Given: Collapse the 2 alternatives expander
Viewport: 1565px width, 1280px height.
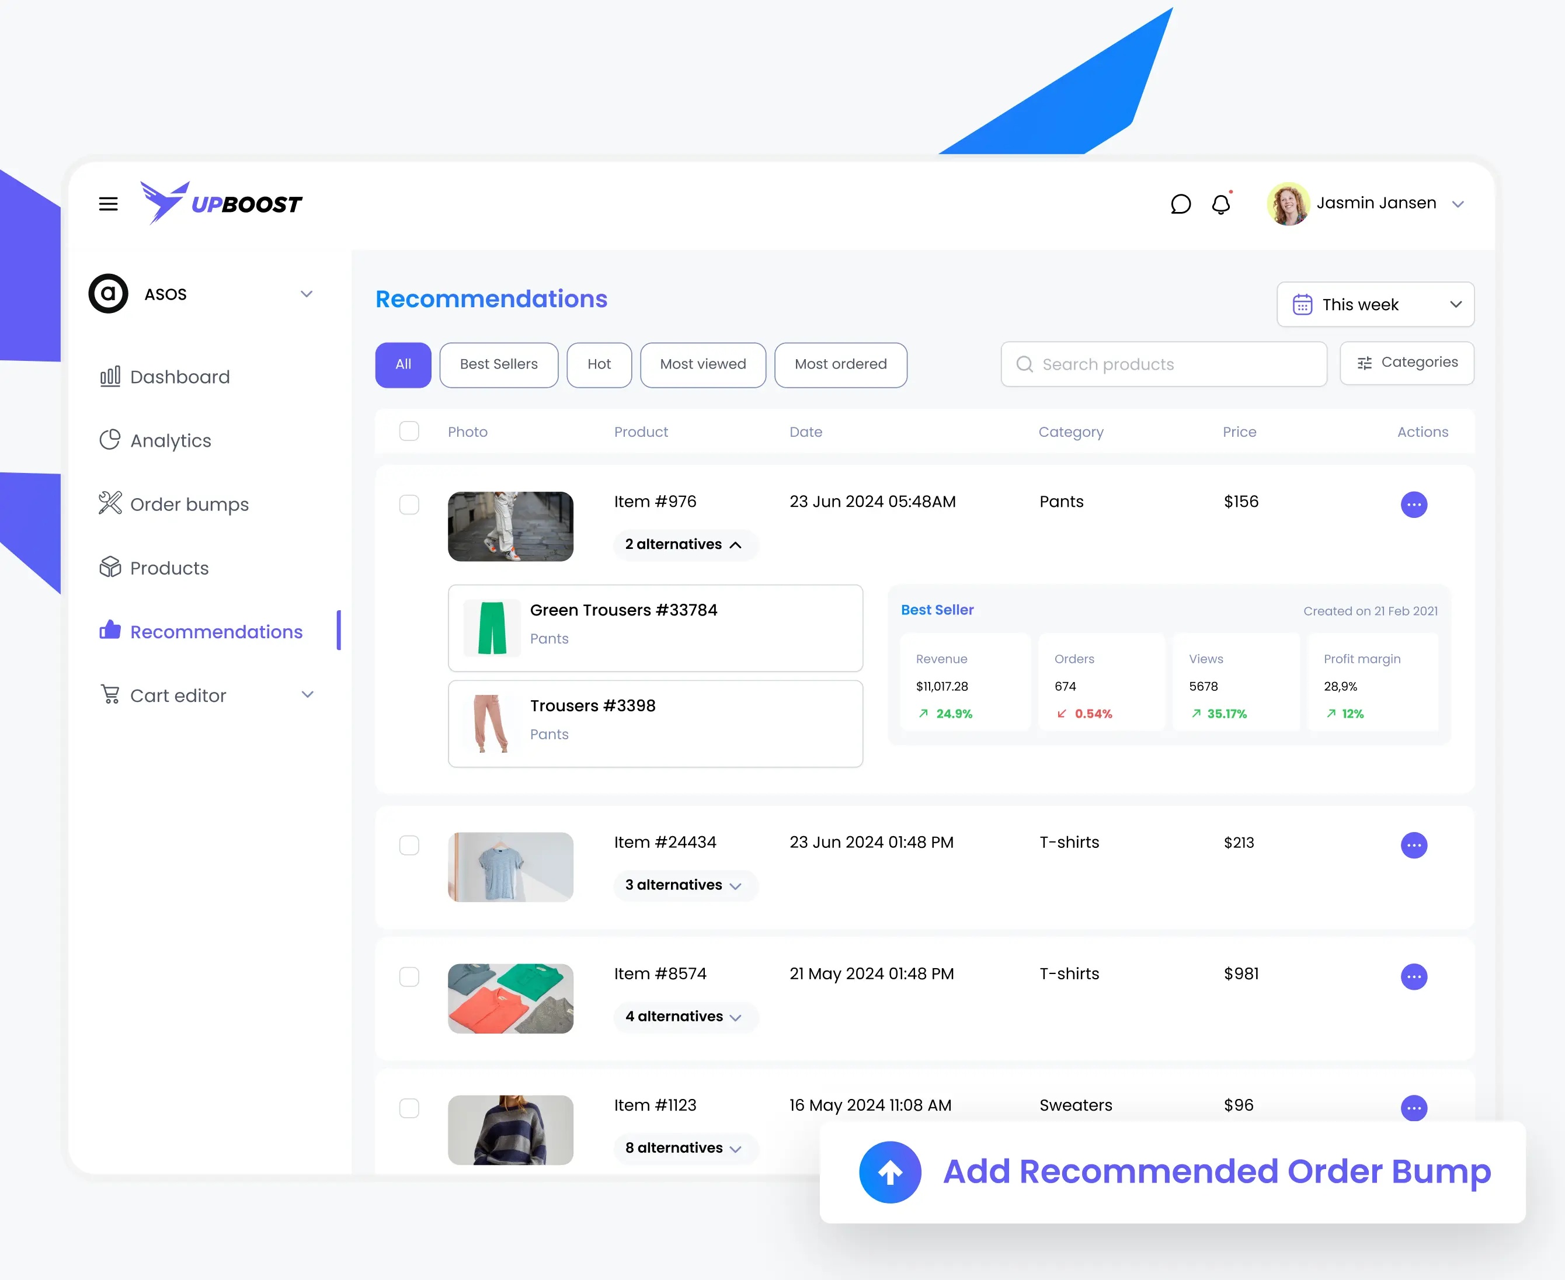Looking at the screenshot, I should click(683, 544).
